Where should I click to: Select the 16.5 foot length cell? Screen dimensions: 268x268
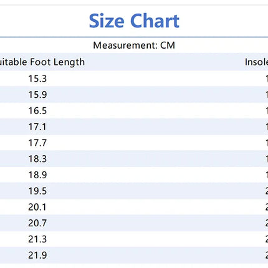pyautogui.click(x=37, y=110)
